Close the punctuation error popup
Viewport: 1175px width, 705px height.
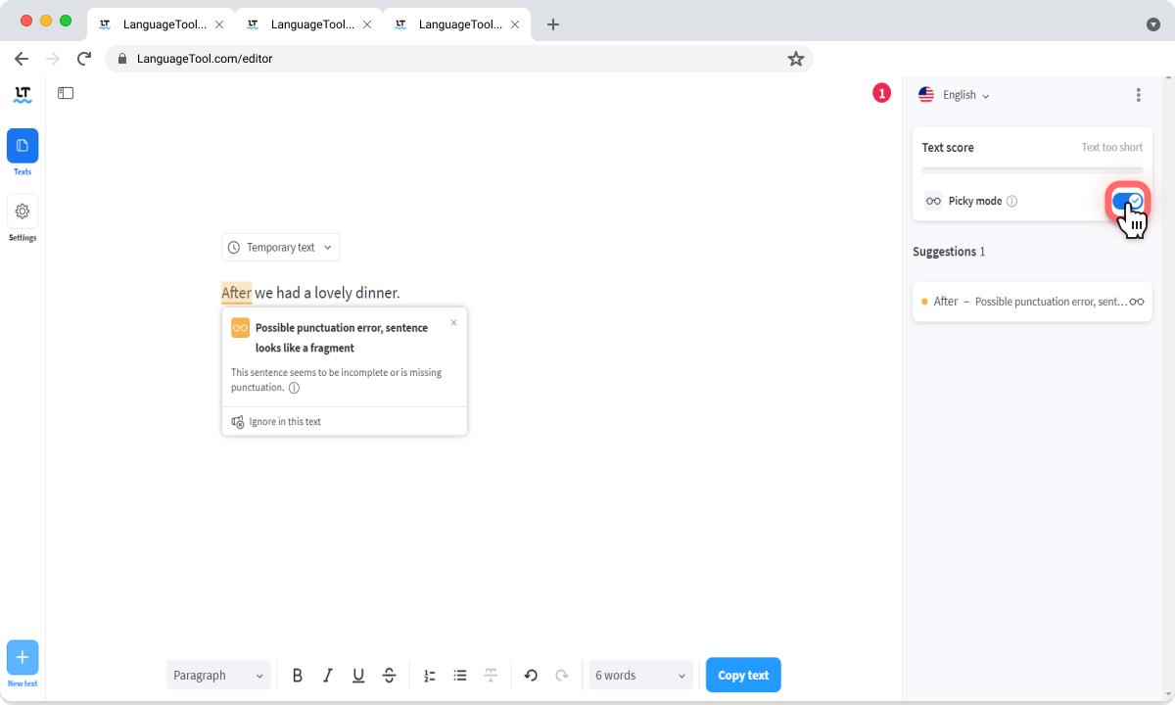click(x=453, y=322)
